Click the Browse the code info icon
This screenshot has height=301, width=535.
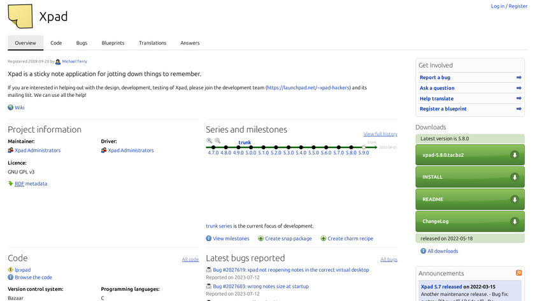click(x=11, y=277)
